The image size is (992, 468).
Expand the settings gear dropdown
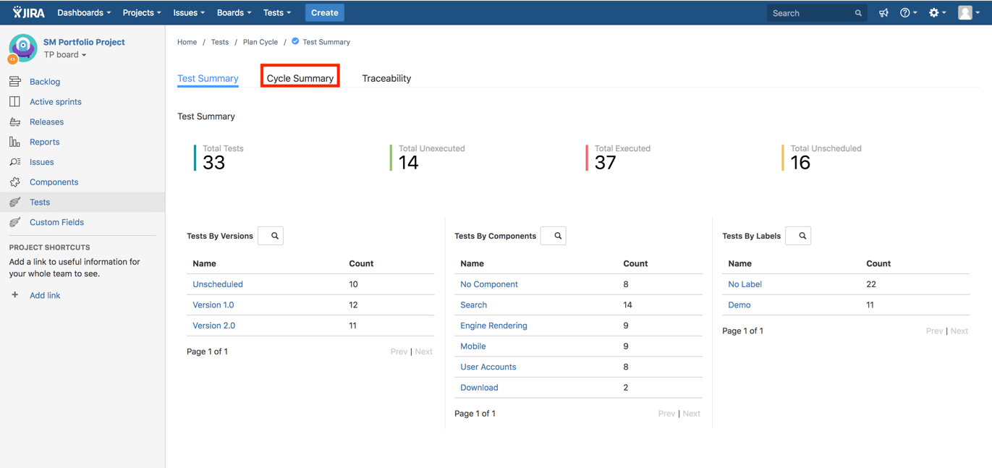(937, 13)
